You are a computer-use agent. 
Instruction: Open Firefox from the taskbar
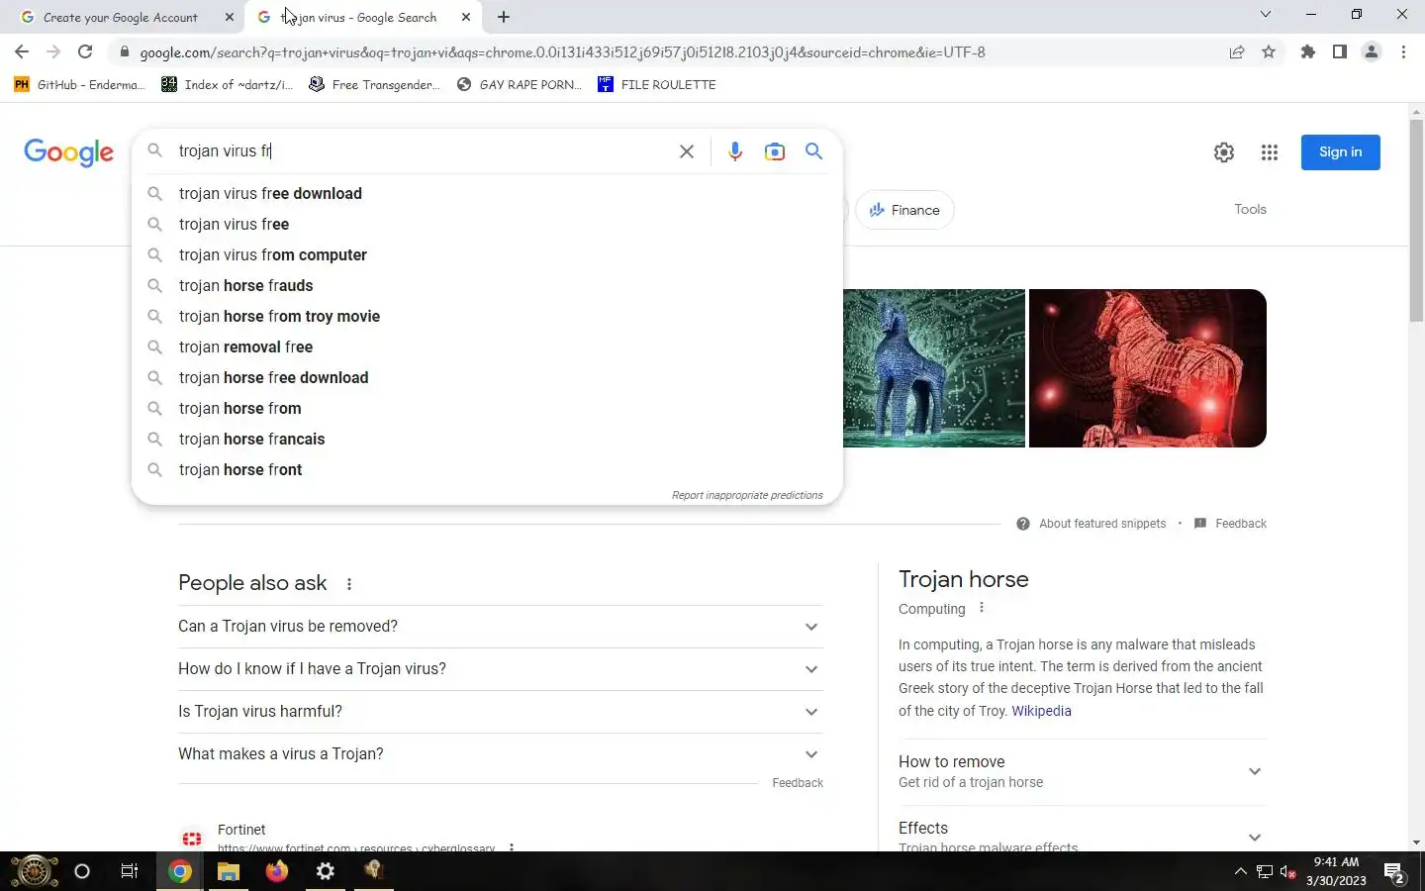coord(277,871)
